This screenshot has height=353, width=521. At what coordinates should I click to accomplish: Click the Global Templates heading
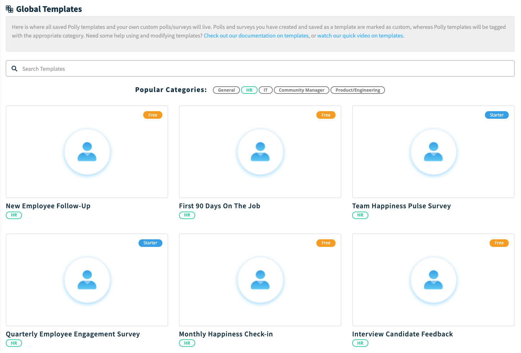click(49, 9)
